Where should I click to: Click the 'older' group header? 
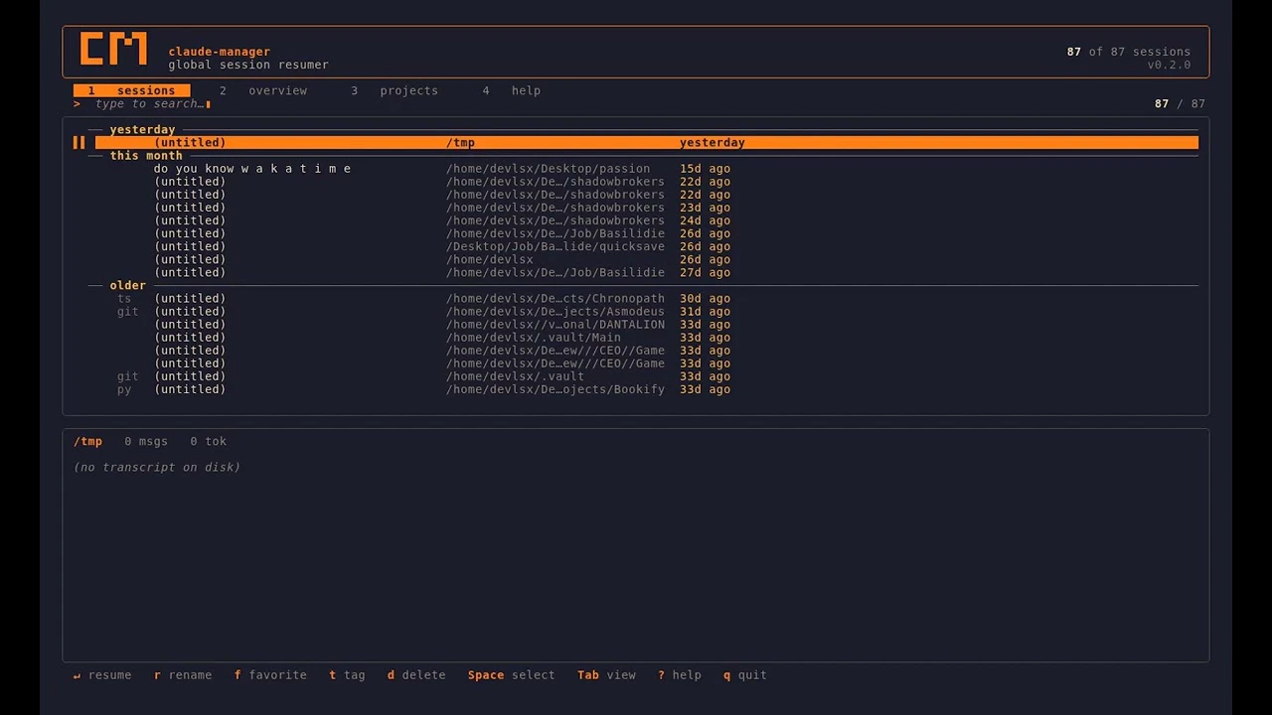pos(127,286)
